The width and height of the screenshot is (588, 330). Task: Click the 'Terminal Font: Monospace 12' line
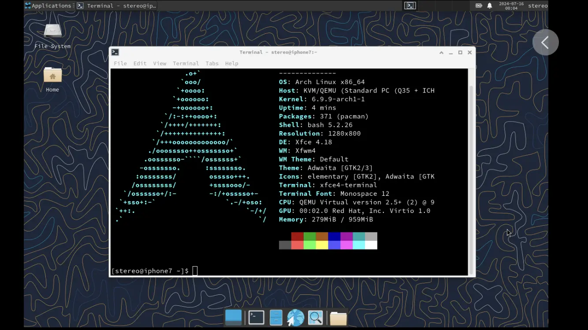[x=334, y=194]
